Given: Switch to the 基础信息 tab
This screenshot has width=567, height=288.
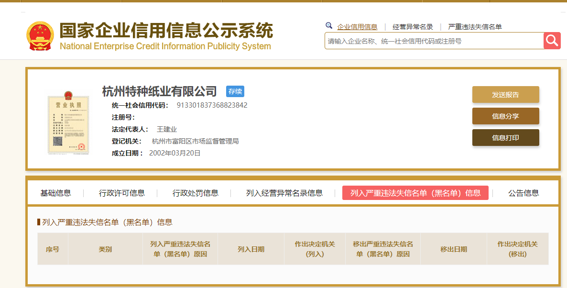Looking at the screenshot, I should pos(55,193).
